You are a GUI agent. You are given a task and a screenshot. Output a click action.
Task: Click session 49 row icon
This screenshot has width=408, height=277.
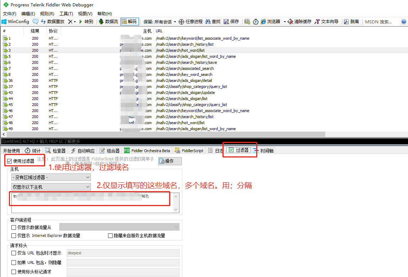pyautogui.click(x=5, y=129)
